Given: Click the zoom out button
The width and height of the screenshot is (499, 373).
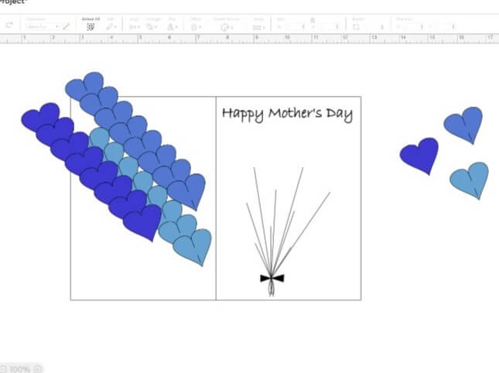Looking at the screenshot, I should [2, 369].
